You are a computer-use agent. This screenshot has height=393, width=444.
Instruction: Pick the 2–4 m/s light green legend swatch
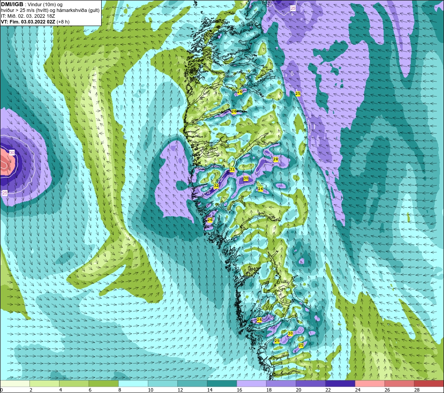[x=44, y=383]
